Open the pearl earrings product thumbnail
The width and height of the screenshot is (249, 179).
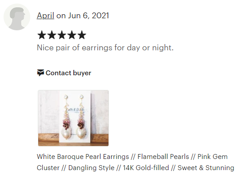click(73, 118)
